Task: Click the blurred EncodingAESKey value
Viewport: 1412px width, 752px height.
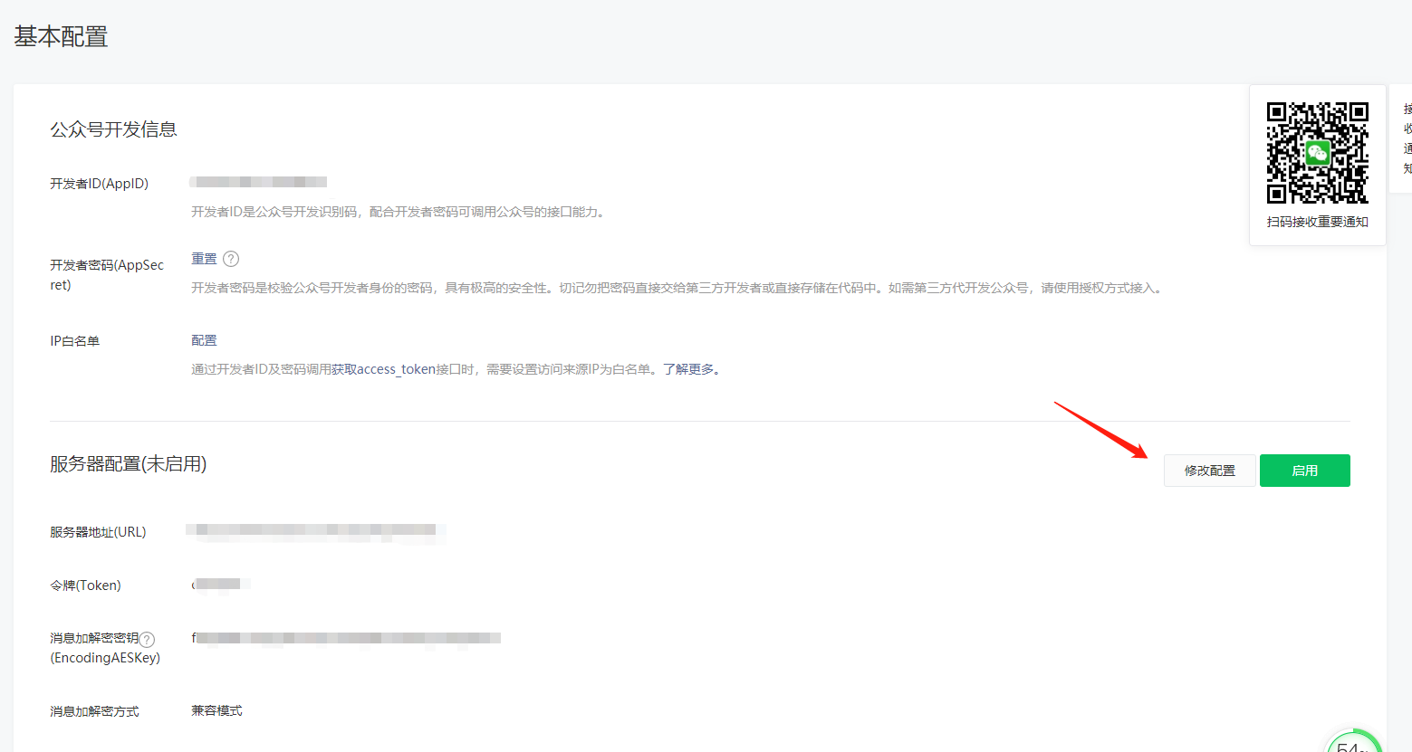Action: 345,638
